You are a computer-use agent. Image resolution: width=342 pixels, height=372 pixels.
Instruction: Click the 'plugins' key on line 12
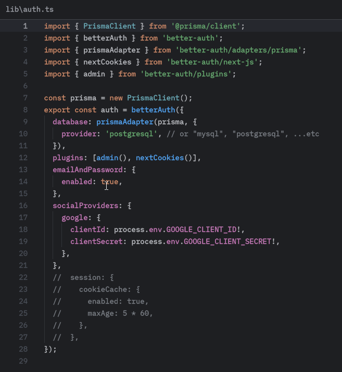pyautogui.click(x=68, y=158)
